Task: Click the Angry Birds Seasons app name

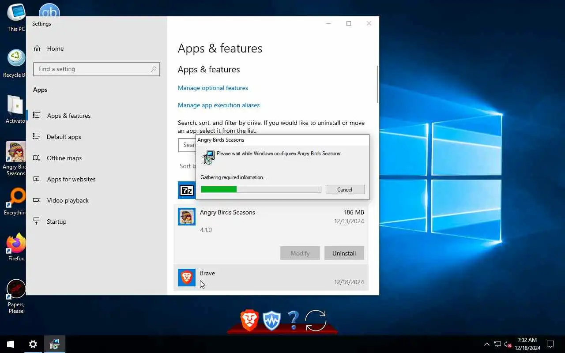Action: pyautogui.click(x=227, y=212)
